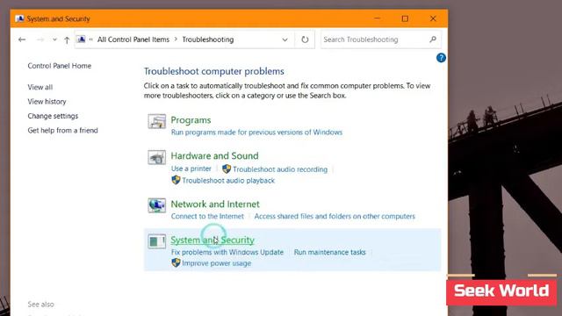This screenshot has height=316, width=562.
Task: Run maintenance tasks troubleshooter
Action: tap(330, 252)
